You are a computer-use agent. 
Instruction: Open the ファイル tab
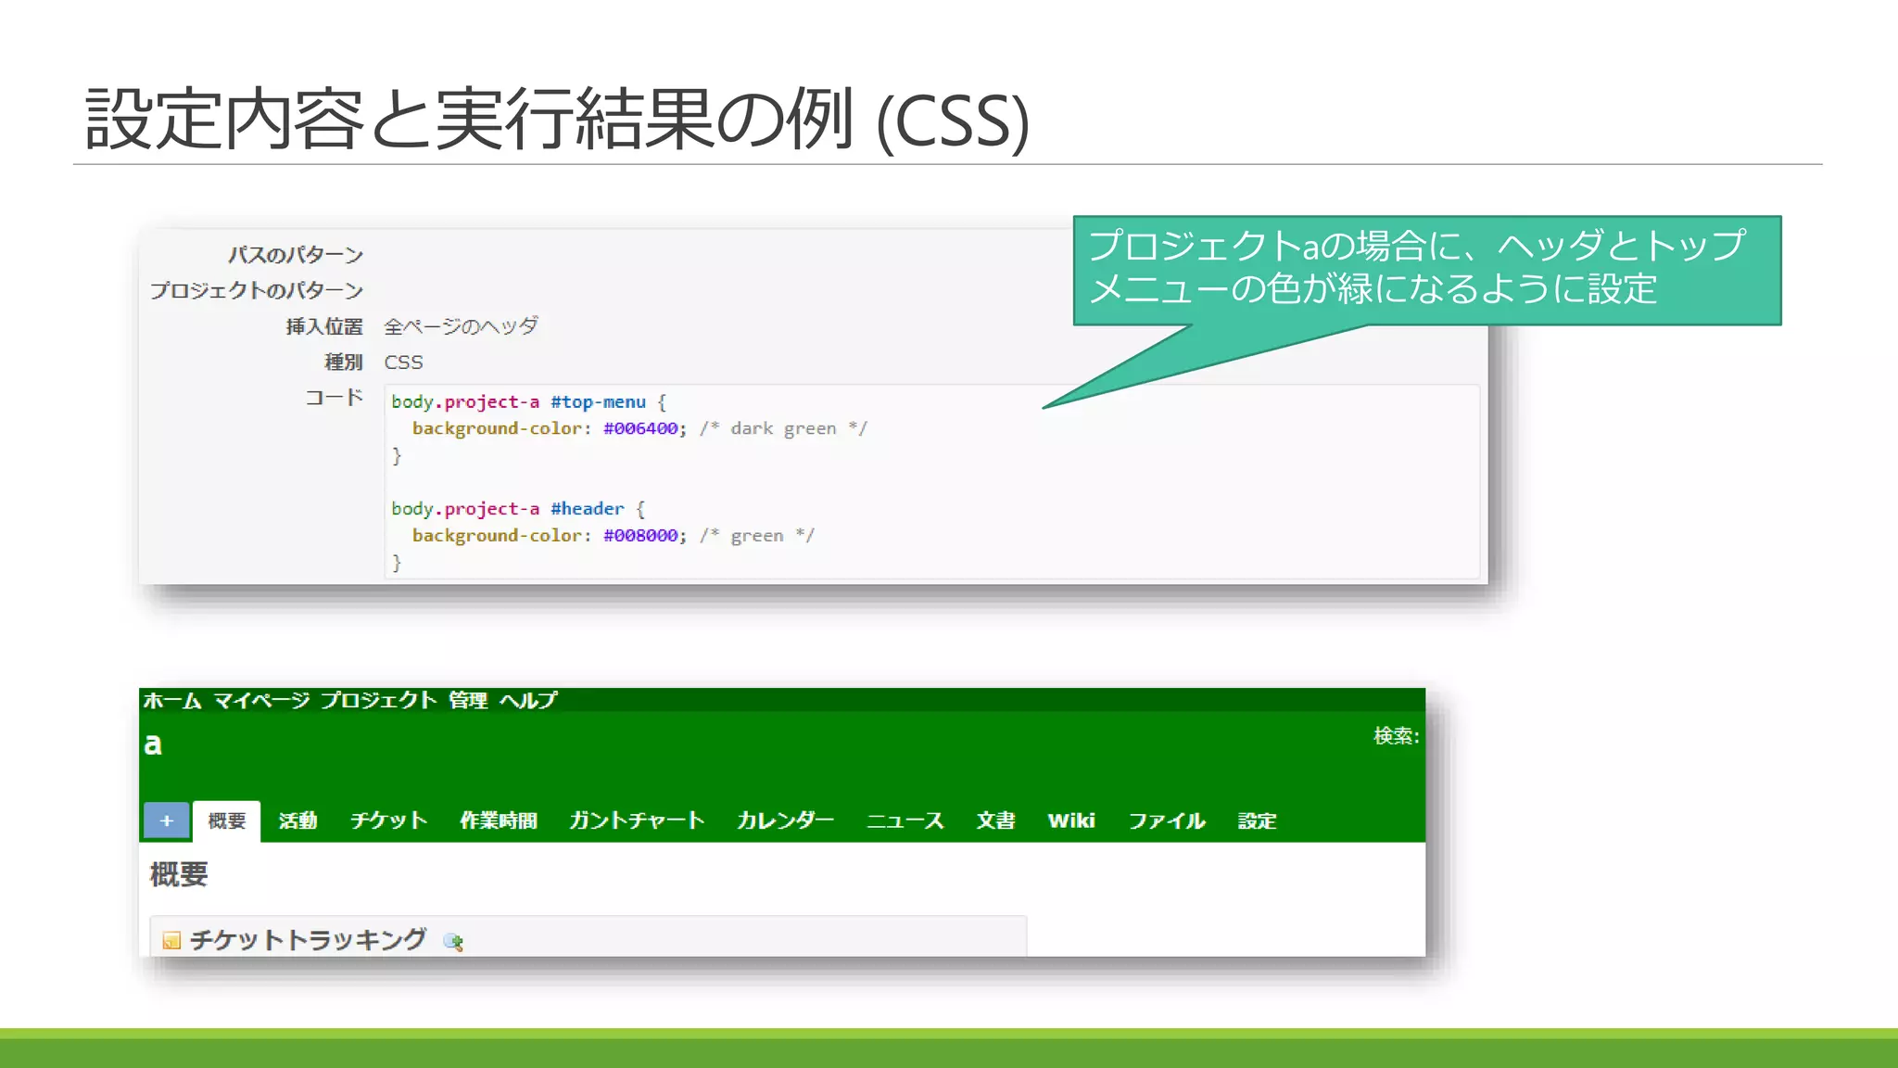coord(1167,821)
